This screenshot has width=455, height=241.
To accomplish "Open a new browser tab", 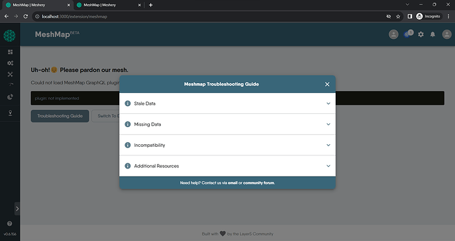I will tap(150, 5).
